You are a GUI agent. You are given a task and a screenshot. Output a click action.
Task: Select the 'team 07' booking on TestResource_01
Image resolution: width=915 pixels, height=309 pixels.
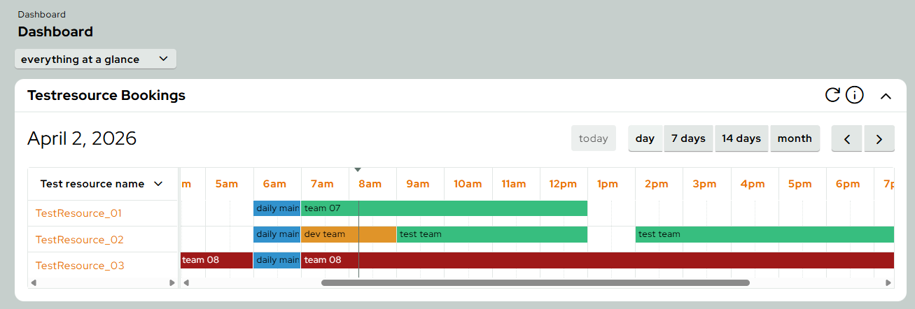444,208
